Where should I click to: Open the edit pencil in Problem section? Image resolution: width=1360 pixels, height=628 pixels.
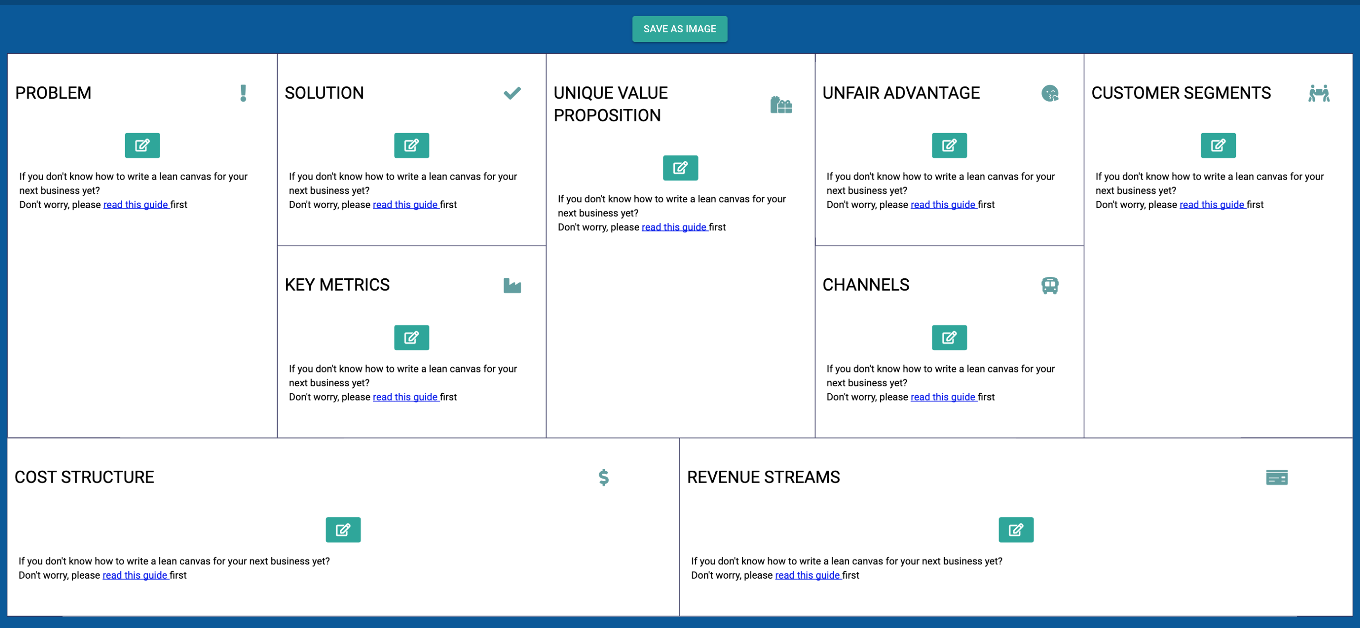[142, 145]
